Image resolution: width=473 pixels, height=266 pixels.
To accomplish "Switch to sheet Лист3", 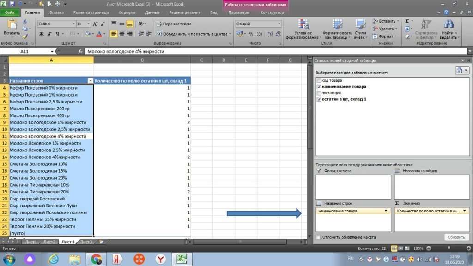I will point(86,242).
